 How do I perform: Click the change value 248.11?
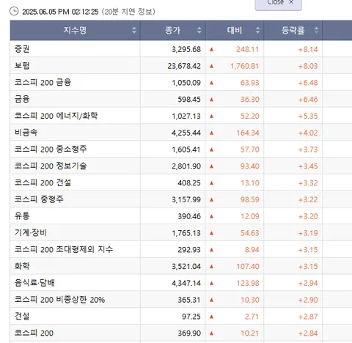tap(247, 49)
